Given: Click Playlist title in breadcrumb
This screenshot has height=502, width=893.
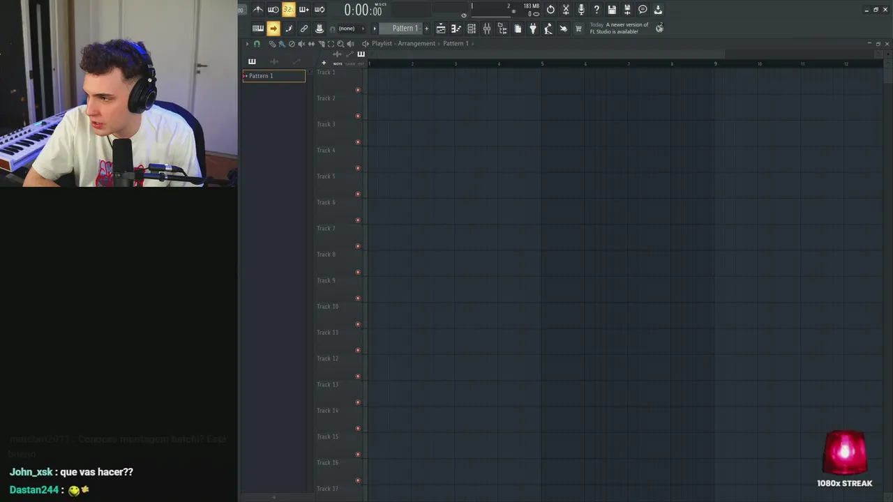Looking at the screenshot, I should (x=382, y=43).
